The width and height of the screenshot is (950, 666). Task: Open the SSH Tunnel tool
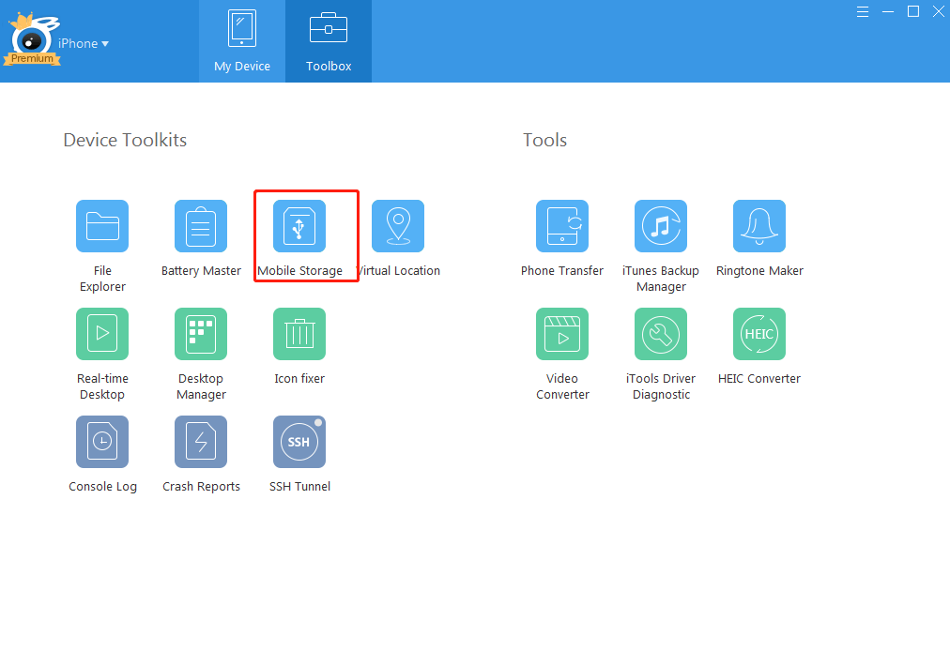pos(299,441)
